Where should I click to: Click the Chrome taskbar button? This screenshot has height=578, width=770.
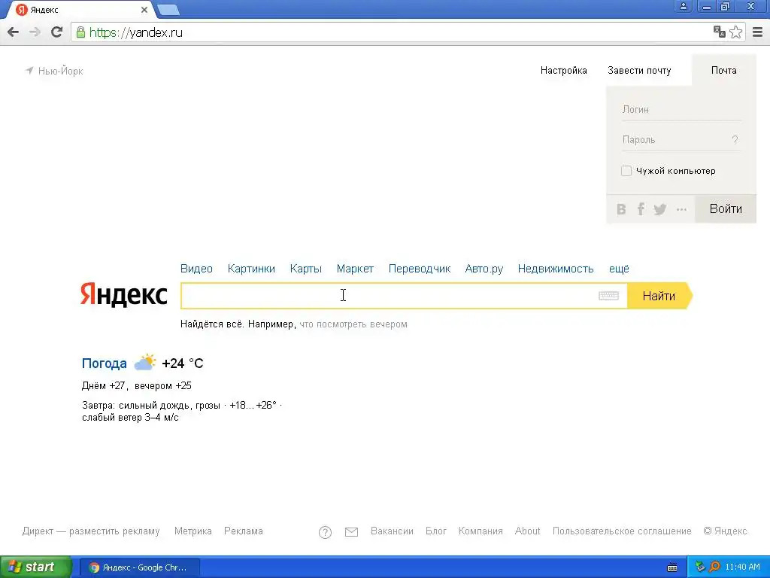pos(140,567)
